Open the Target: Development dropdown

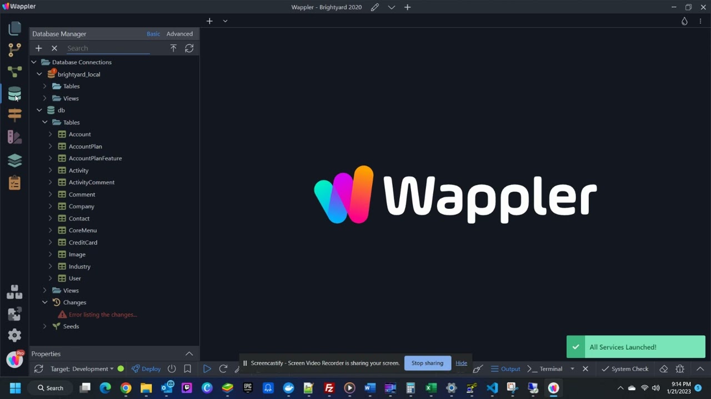82,369
